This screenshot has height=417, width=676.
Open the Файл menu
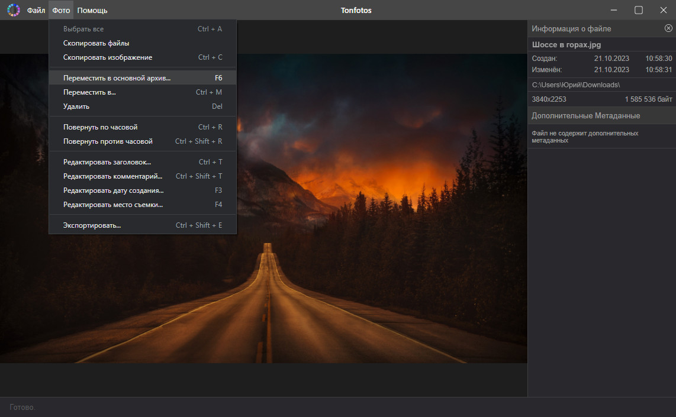(36, 10)
